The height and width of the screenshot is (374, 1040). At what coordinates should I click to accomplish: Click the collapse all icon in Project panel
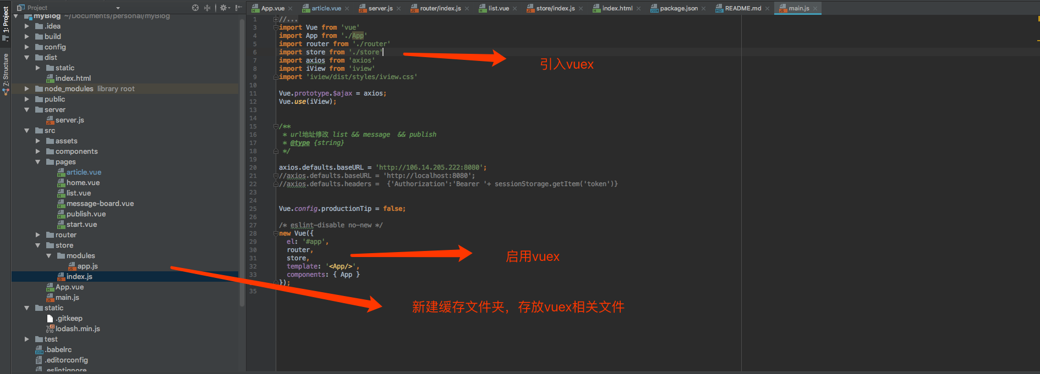[x=207, y=8]
